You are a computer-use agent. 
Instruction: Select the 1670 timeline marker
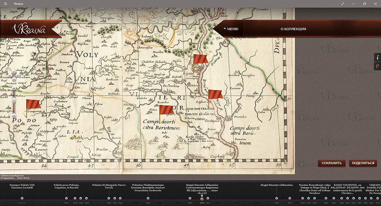(378, 198)
